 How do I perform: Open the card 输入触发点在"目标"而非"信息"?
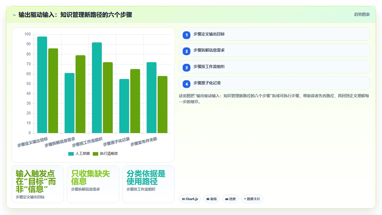point(38,184)
